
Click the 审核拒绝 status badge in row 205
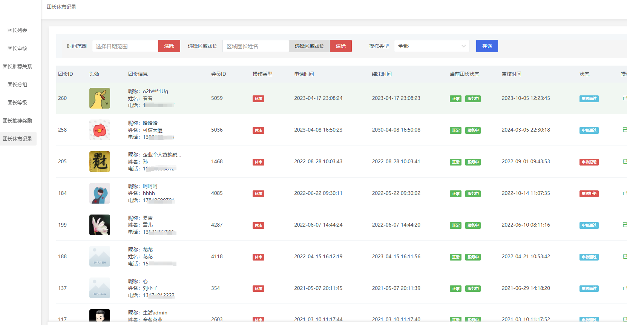coord(589,162)
